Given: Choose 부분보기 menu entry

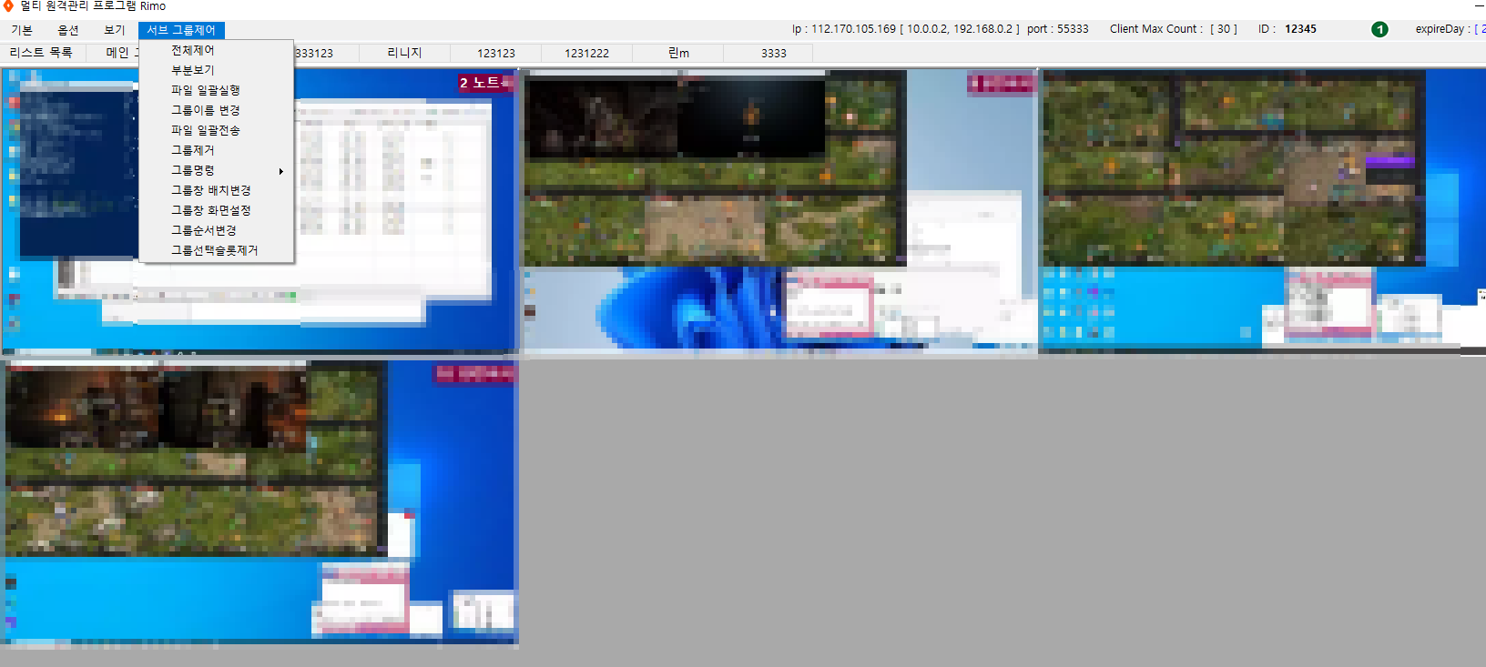Looking at the screenshot, I should pos(193,70).
